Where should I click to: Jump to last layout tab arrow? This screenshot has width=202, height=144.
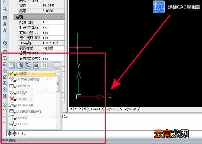(85, 109)
